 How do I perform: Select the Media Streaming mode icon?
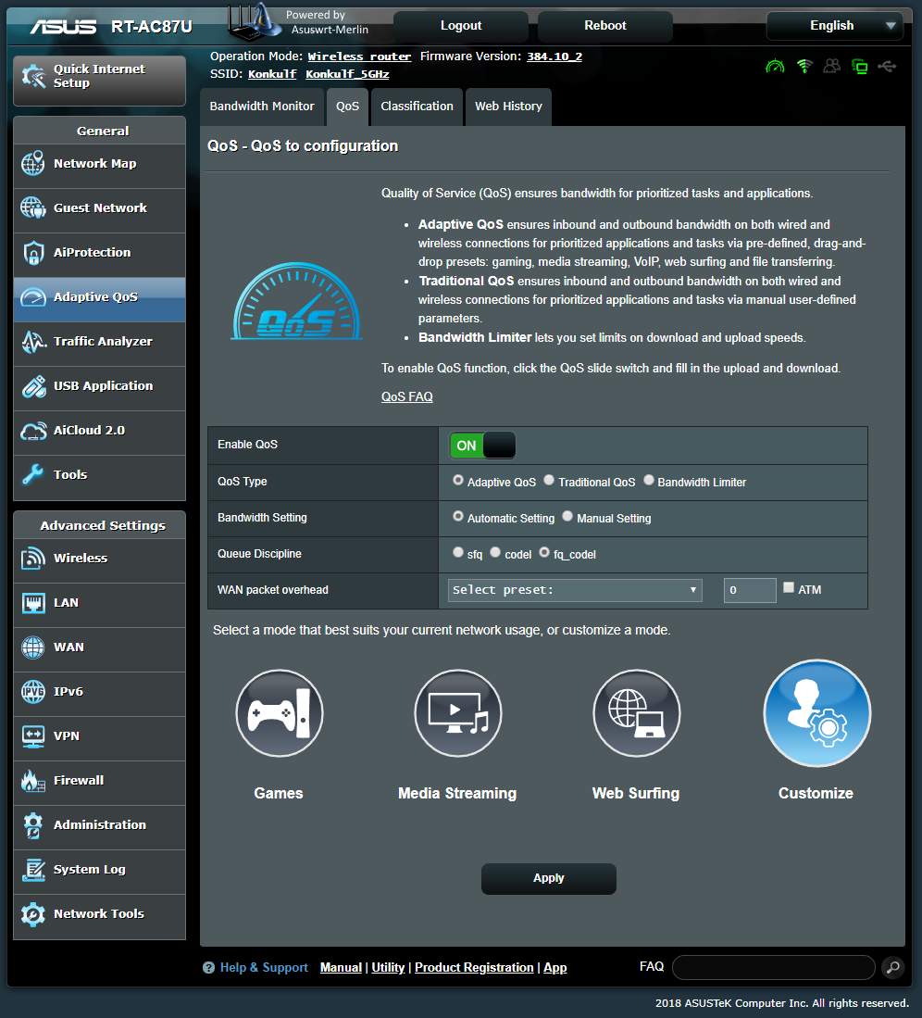[x=458, y=713]
